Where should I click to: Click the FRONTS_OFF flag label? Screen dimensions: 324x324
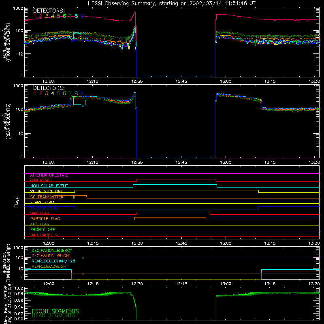(x=43, y=230)
